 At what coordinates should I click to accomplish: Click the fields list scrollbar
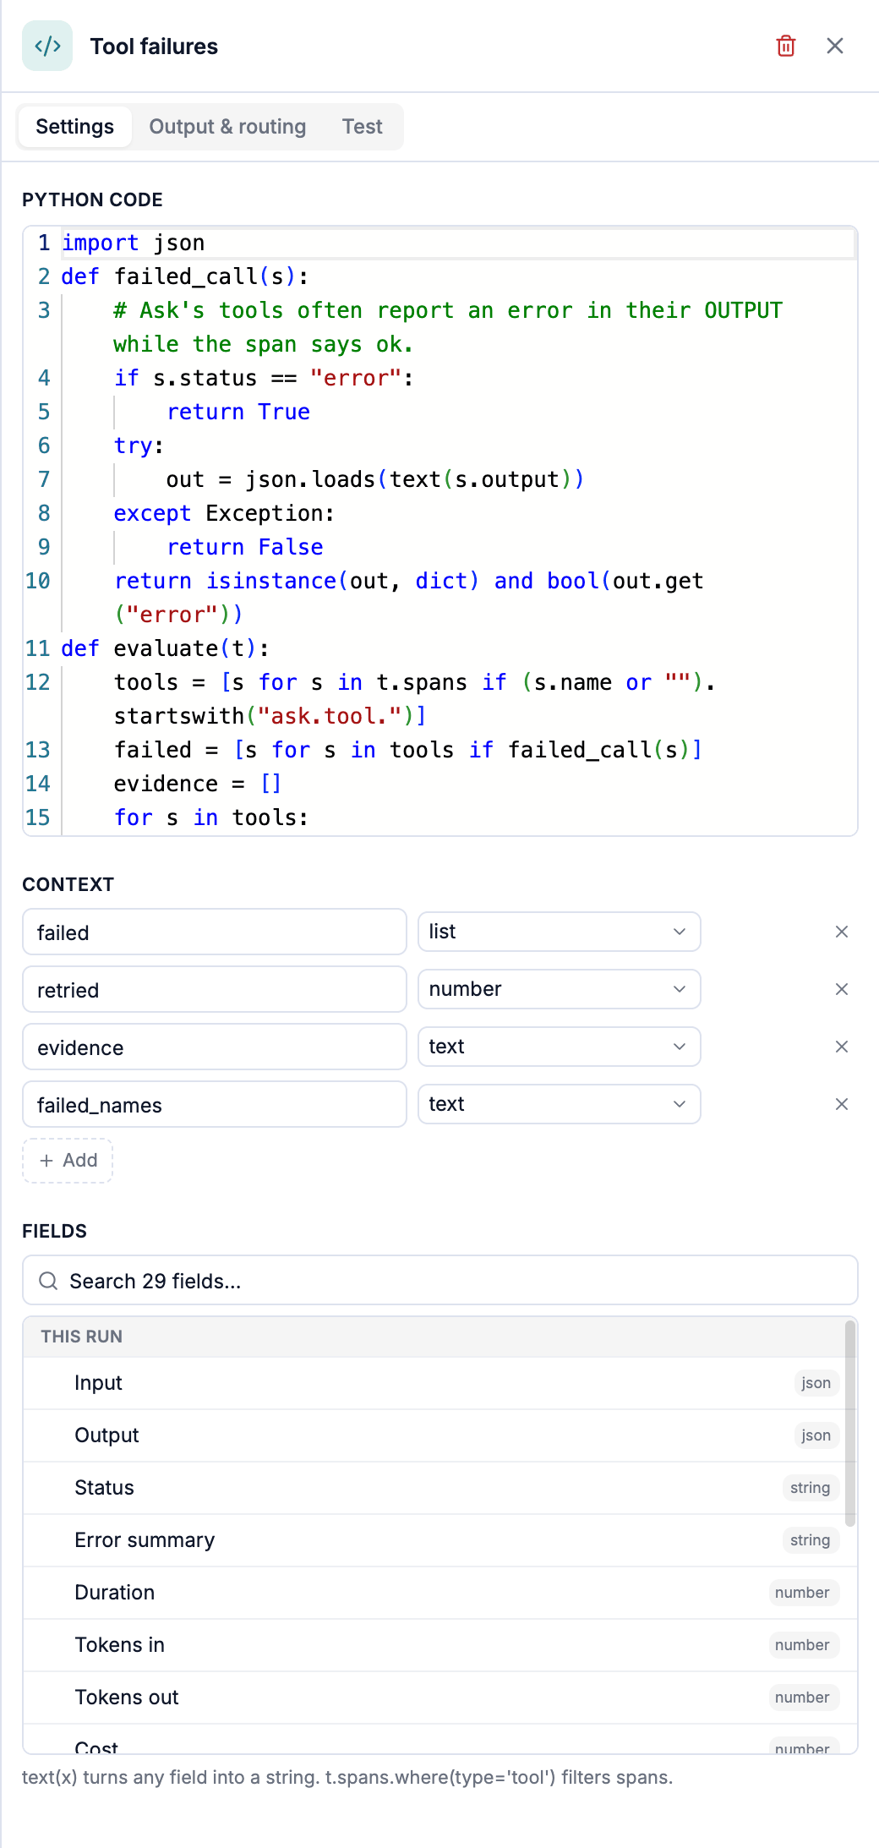tap(850, 1424)
